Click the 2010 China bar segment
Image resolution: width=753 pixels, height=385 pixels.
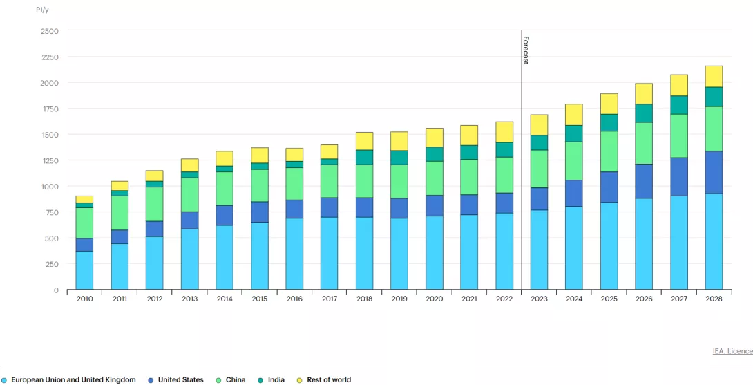84,223
